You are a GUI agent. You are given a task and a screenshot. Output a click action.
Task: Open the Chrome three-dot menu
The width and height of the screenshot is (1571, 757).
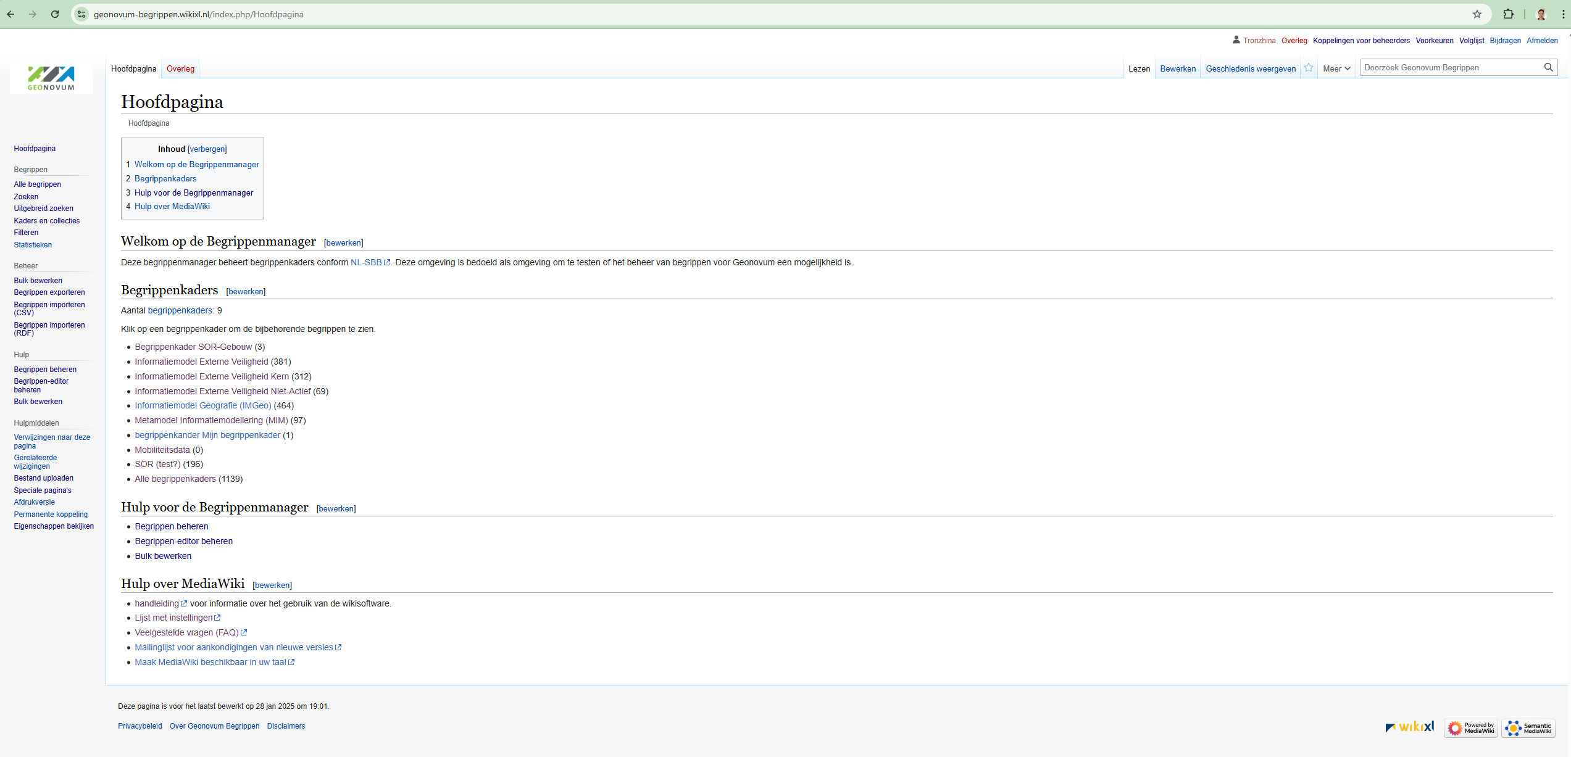click(x=1563, y=14)
